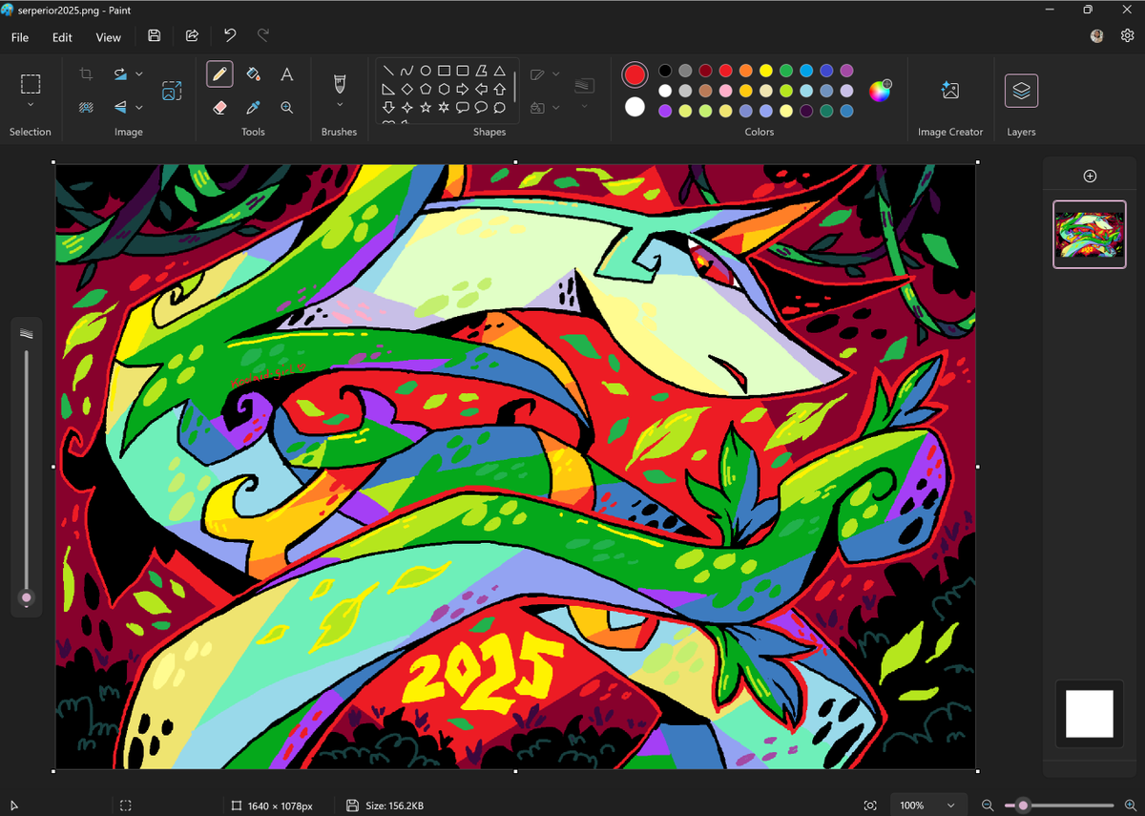
Task: Select the Fill bucket tool
Action: click(253, 73)
